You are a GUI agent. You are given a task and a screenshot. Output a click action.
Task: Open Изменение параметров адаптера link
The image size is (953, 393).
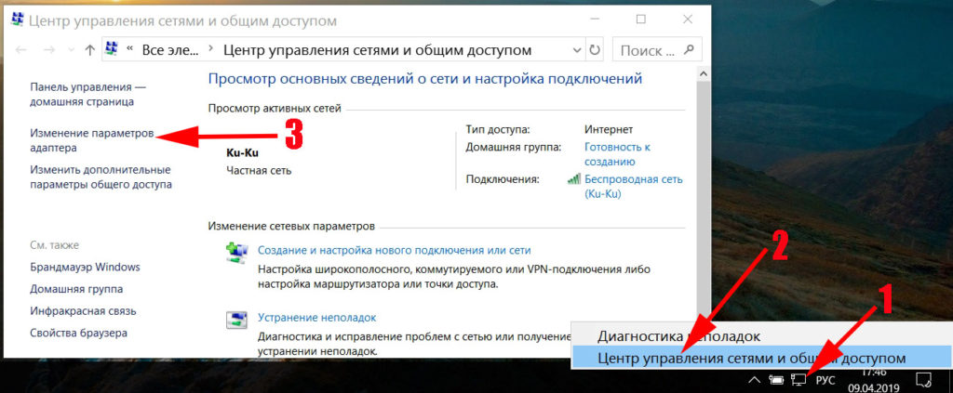click(90, 140)
